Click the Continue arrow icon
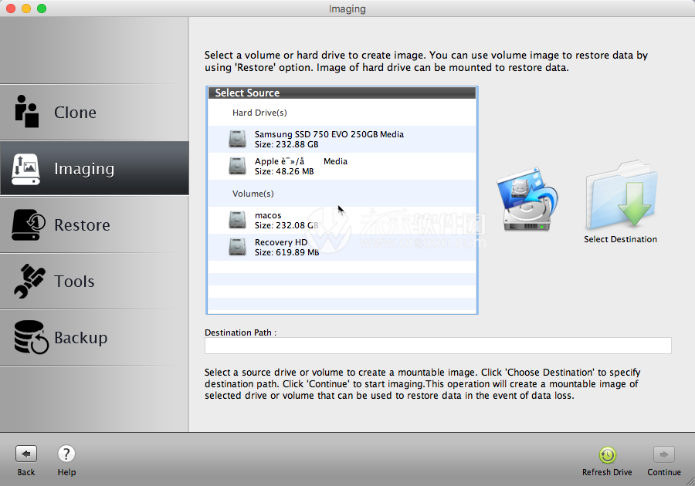 pos(664,454)
